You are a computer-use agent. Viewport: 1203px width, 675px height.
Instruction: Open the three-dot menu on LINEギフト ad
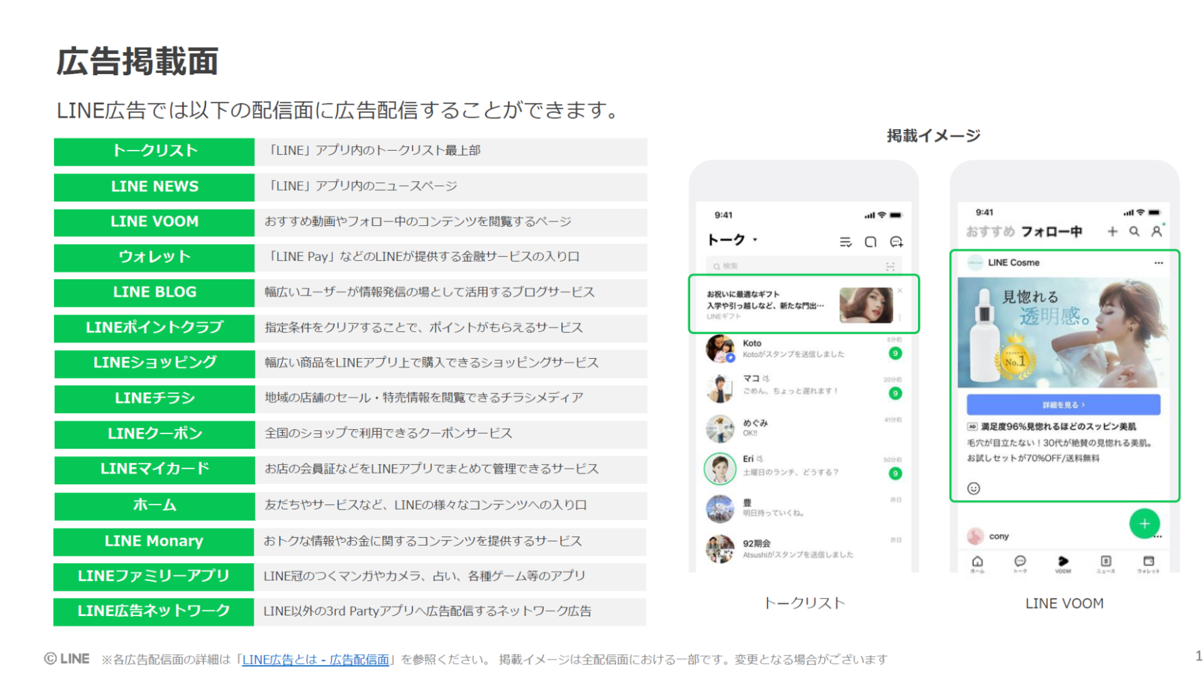900,317
